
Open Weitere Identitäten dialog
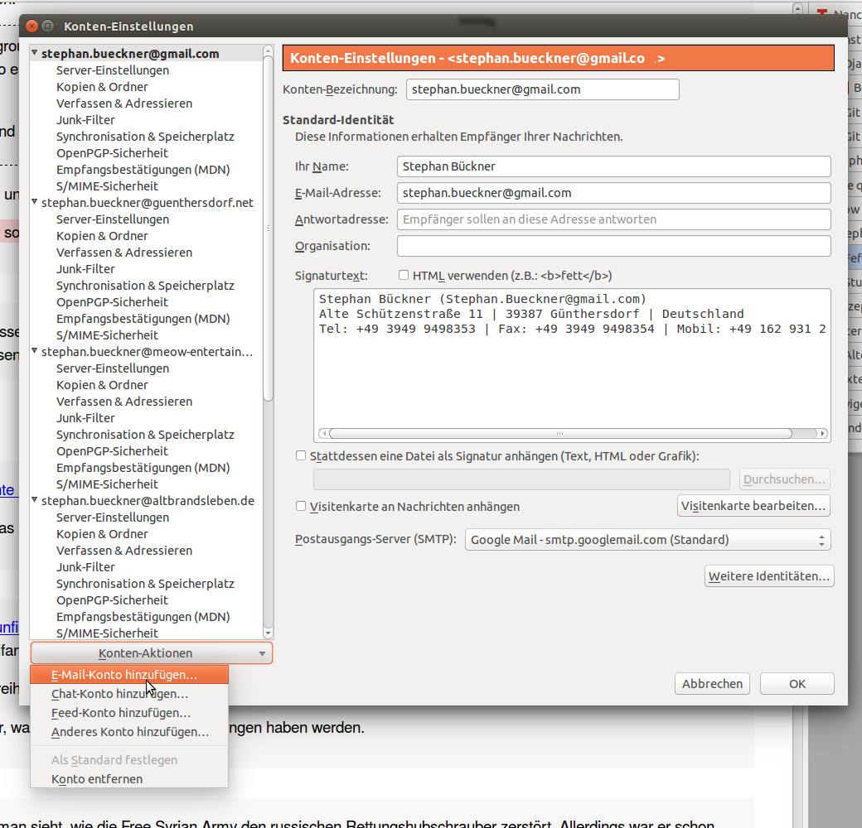tap(768, 576)
